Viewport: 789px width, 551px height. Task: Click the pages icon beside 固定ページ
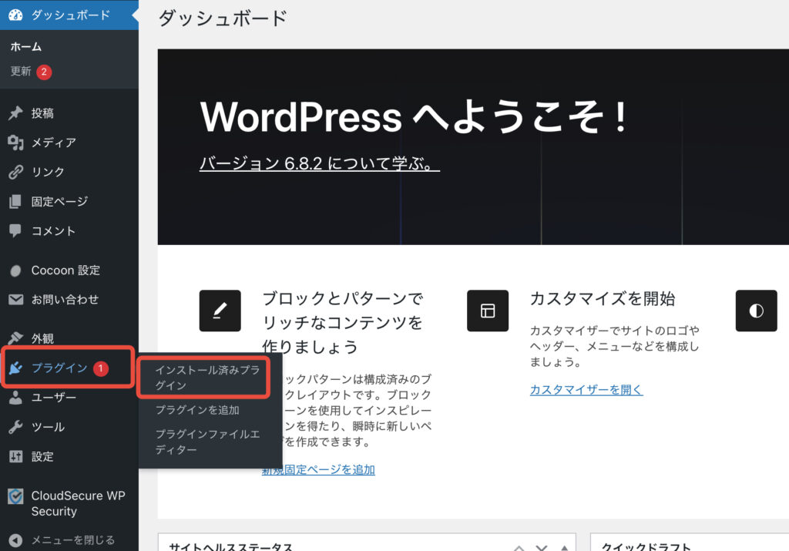tap(15, 201)
